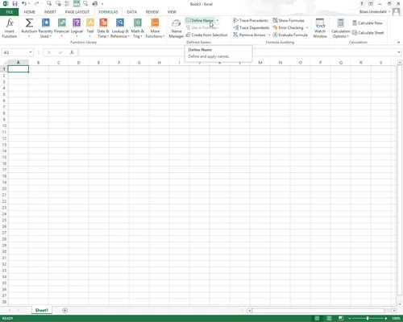Image resolution: width=403 pixels, height=322 pixels.
Task: Open the Watch Window icon
Action: 320,23
